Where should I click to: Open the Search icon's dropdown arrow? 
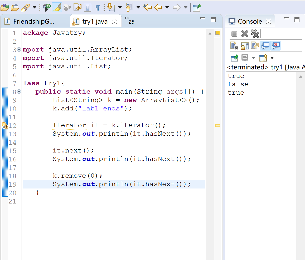pyautogui.click(x=35, y=8)
